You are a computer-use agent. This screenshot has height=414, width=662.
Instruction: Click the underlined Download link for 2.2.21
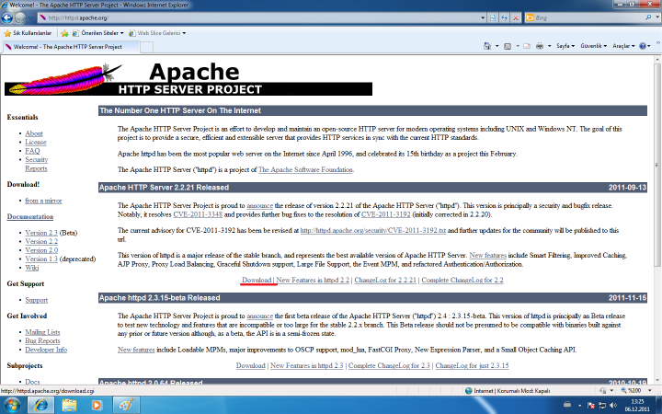click(x=257, y=279)
